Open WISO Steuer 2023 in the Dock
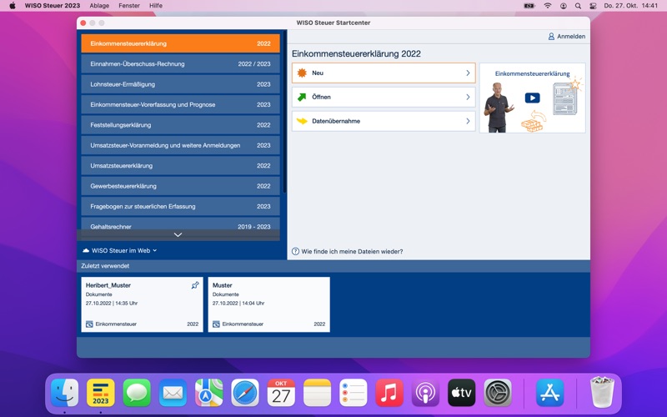Image resolution: width=667 pixels, height=417 pixels. click(x=101, y=392)
